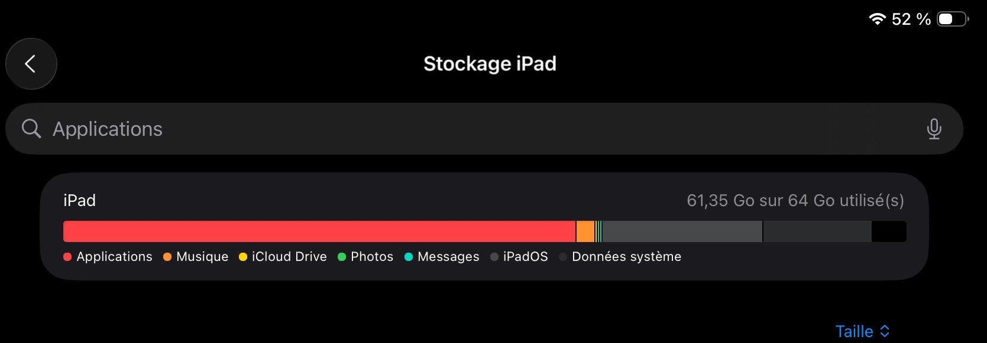
Task: Click the Taille sort chevron arrows
Action: tap(885, 331)
